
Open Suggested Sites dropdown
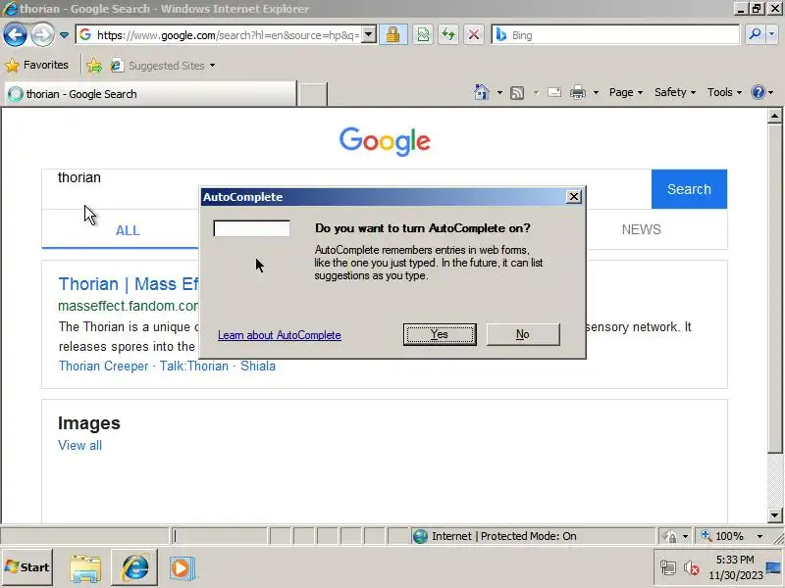click(x=163, y=66)
